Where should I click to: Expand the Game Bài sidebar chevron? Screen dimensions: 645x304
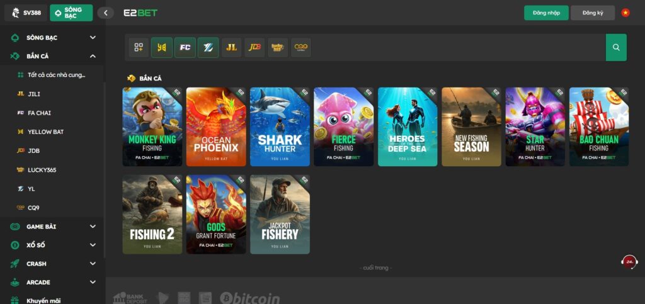pyautogui.click(x=93, y=227)
